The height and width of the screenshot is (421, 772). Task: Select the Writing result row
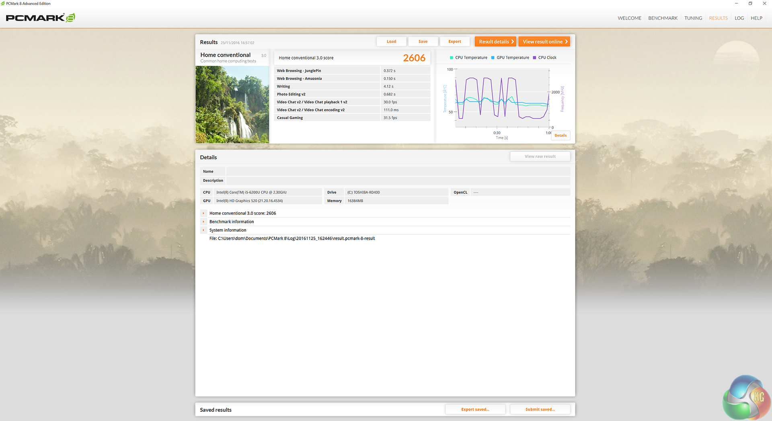(x=352, y=86)
